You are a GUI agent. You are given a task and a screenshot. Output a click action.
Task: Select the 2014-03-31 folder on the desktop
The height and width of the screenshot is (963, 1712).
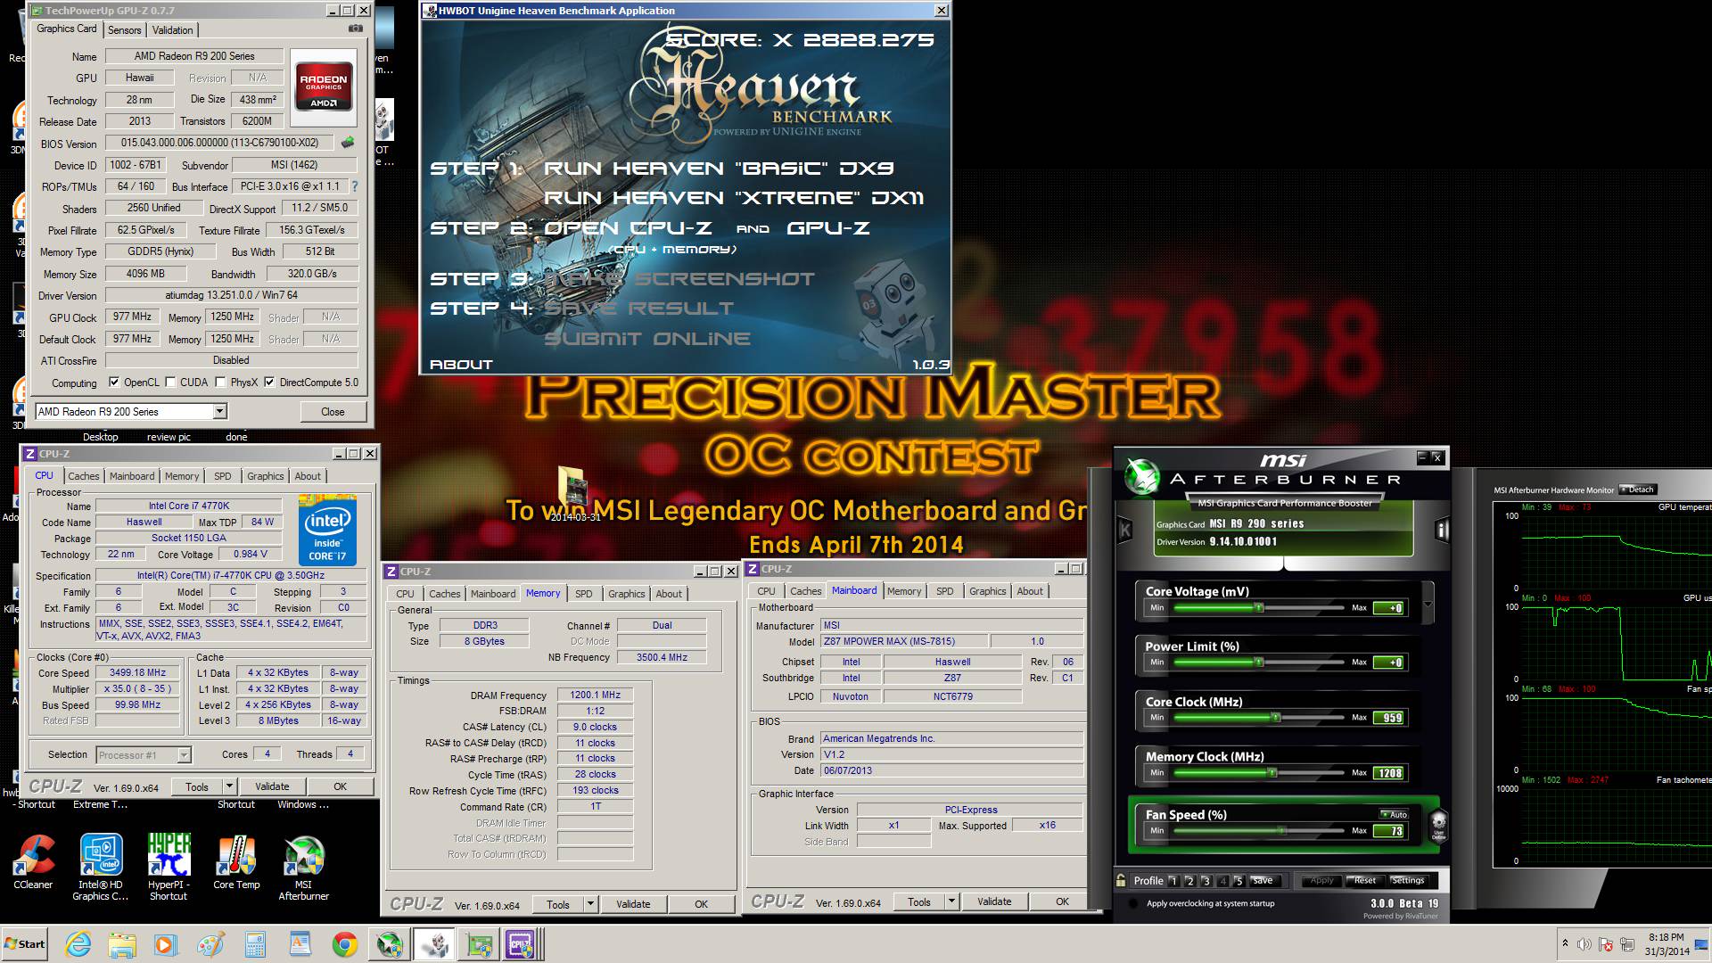point(576,495)
